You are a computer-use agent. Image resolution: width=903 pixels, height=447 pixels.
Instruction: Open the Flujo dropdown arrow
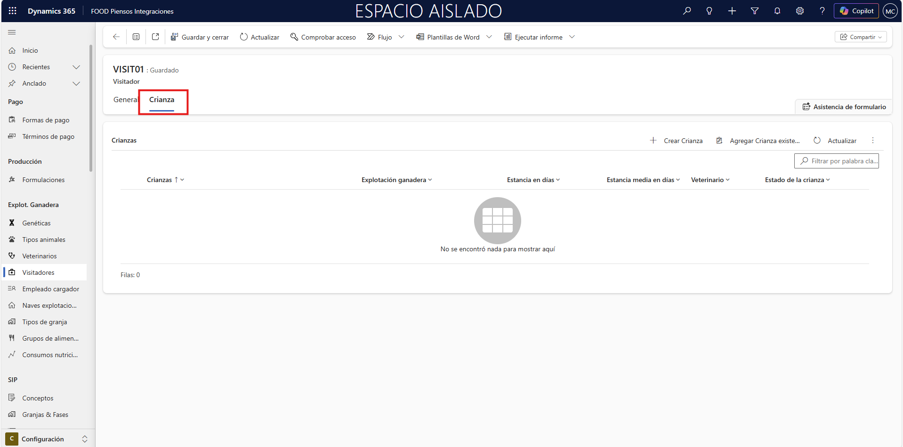(x=401, y=37)
